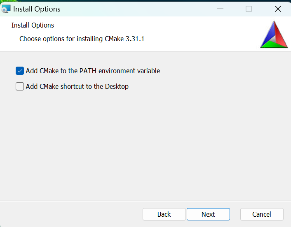
Task: Enable the Add CMake shortcut to Desktop checkbox
Action: [20, 86]
